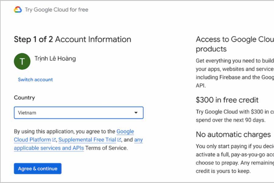Click the Country field label
Image resolution: width=274 pixels, height=183 pixels.
tap(24, 98)
